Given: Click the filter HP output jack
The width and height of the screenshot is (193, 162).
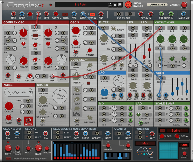Looking at the screenshot, I should click(122, 64).
